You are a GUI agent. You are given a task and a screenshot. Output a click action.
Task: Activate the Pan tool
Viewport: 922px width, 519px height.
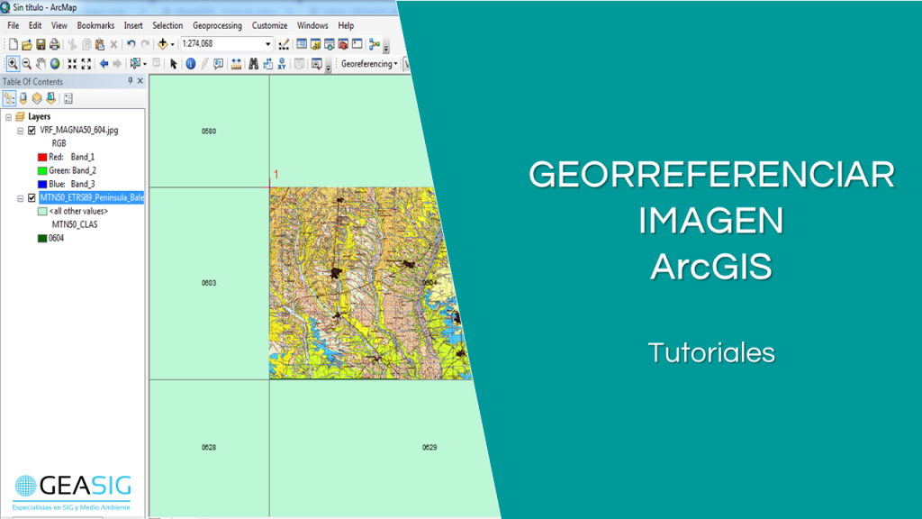[40, 63]
